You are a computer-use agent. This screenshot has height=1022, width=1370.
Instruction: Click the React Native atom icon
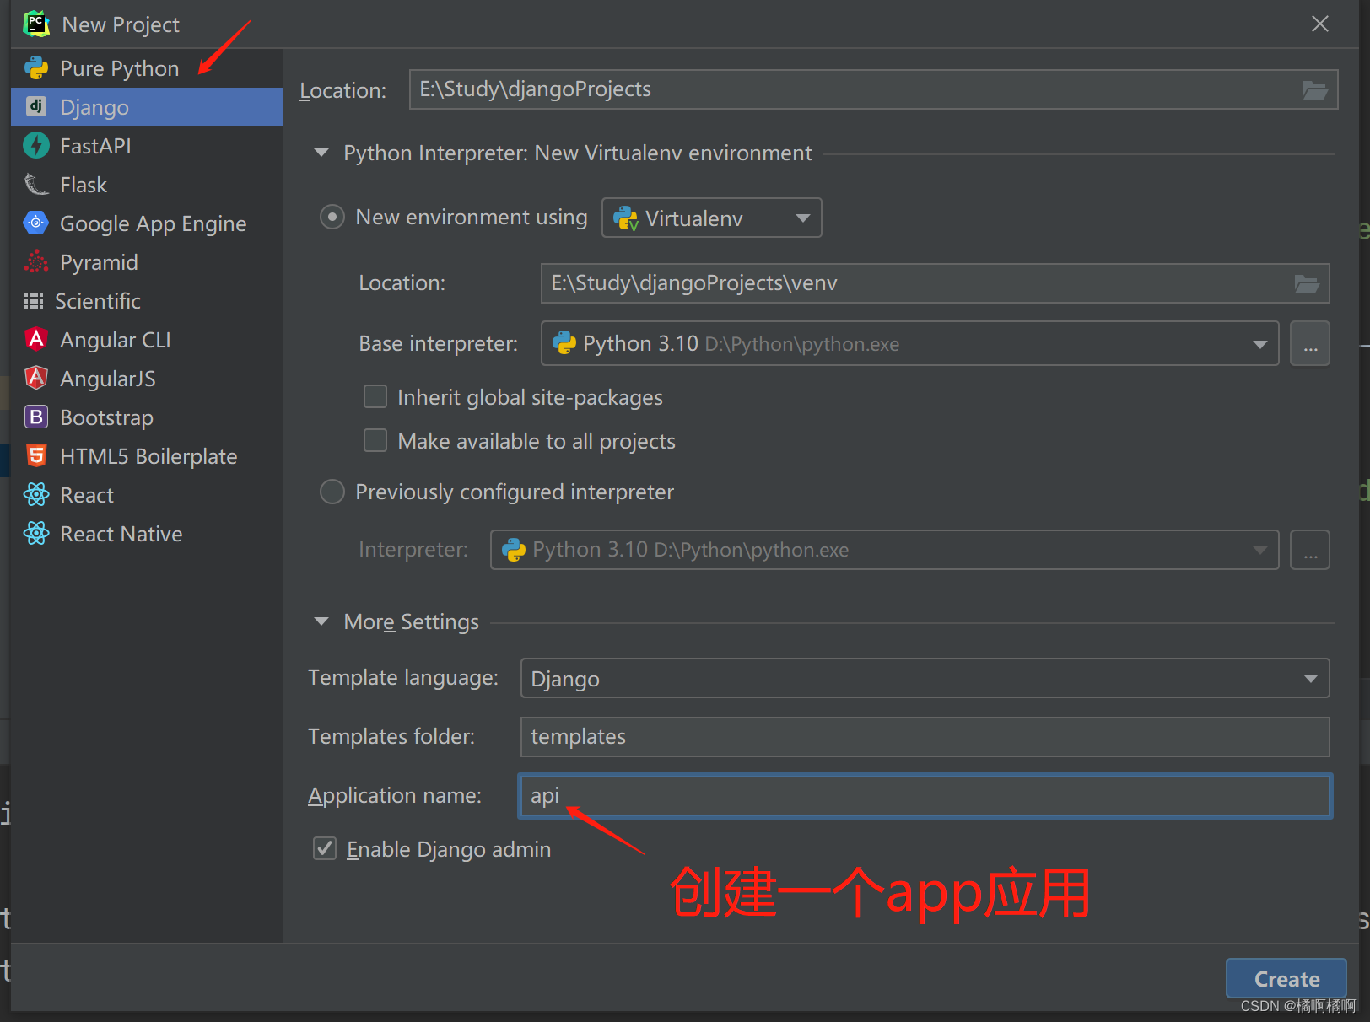pos(36,533)
